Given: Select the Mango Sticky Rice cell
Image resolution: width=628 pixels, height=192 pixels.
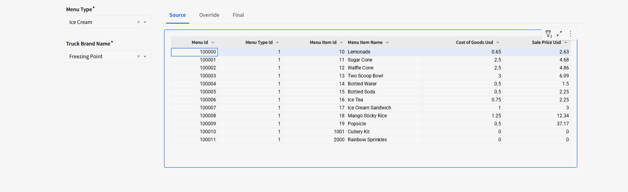Looking at the screenshot, I should 367,116.
